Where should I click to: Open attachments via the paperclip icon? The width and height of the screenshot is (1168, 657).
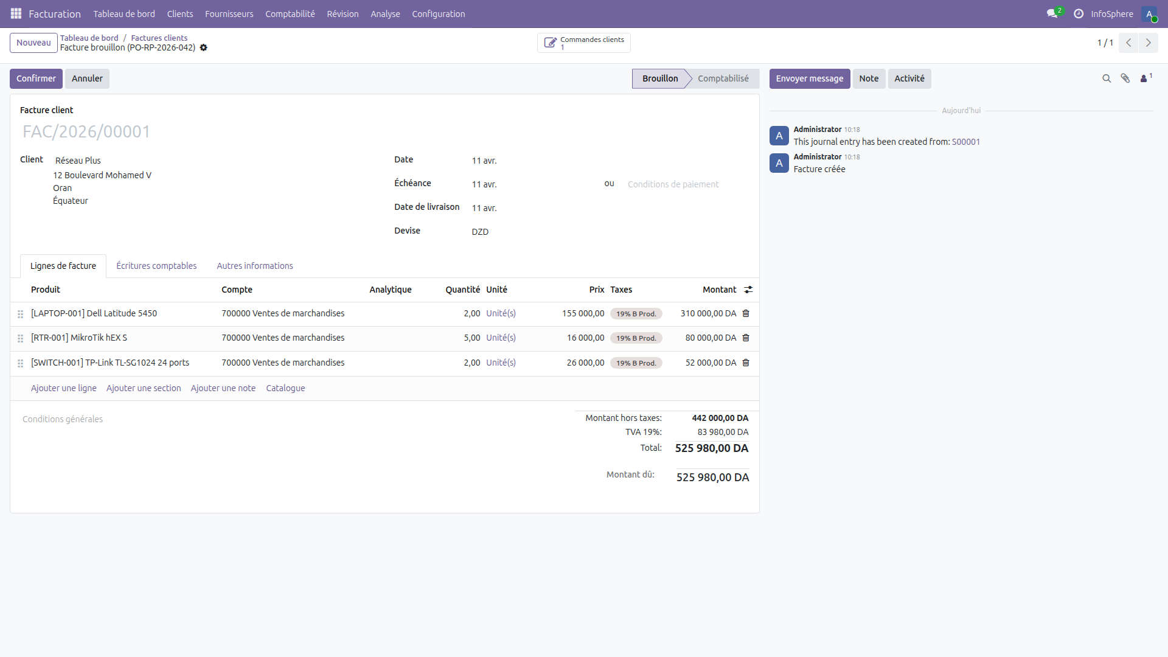(x=1126, y=78)
